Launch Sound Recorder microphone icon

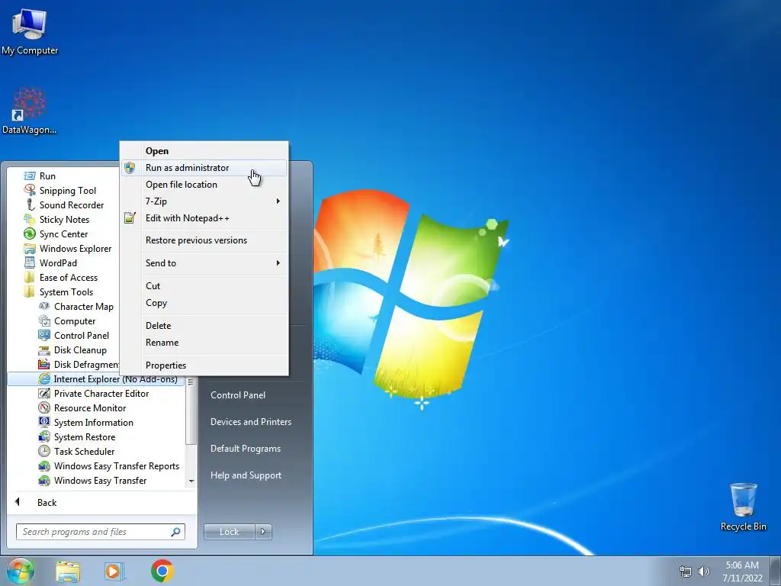30,204
